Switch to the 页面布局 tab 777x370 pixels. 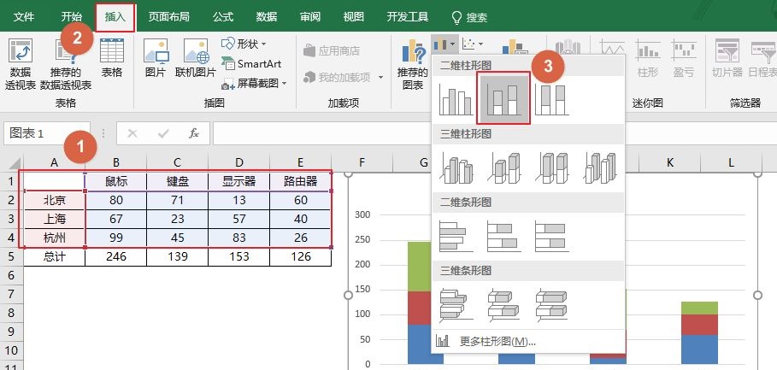pyautogui.click(x=168, y=16)
